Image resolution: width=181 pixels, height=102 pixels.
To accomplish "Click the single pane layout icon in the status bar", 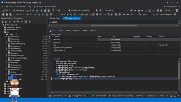I will [175, 96].
